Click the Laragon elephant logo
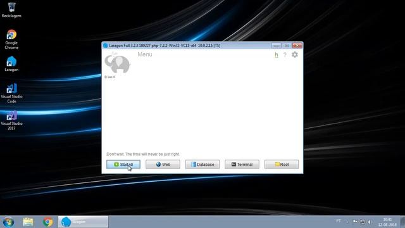 coord(118,63)
